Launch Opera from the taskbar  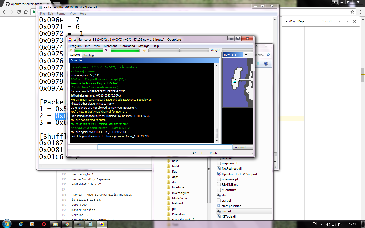tap(44, 224)
